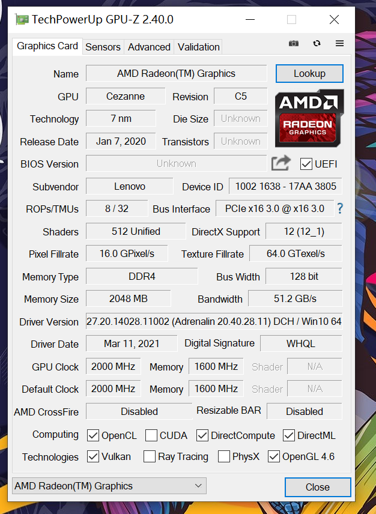Click the Device ID field 1002 1638 - 17AA 3805
Viewport: 376px width, 514px height.
(x=285, y=187)
